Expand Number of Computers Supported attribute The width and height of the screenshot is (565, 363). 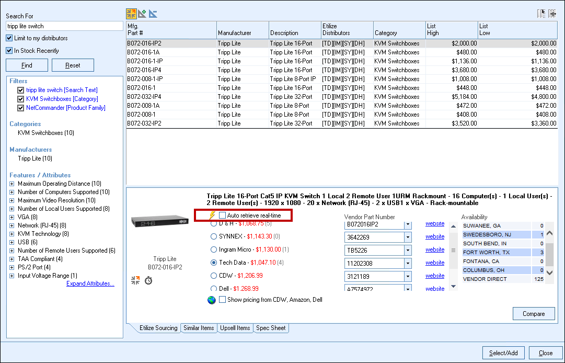[x=12, y=192]
